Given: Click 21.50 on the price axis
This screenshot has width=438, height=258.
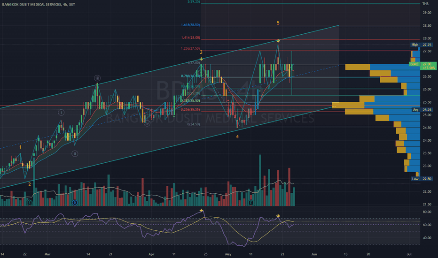Looking at the screenshot, I should (427, 205).
